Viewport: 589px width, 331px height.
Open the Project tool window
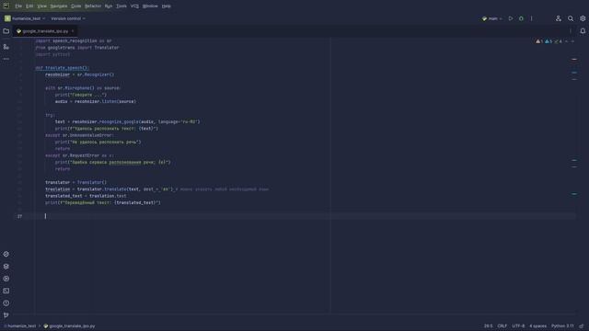tap(6, 31)
